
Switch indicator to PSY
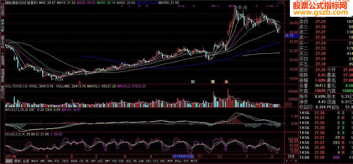pos(186,161)
